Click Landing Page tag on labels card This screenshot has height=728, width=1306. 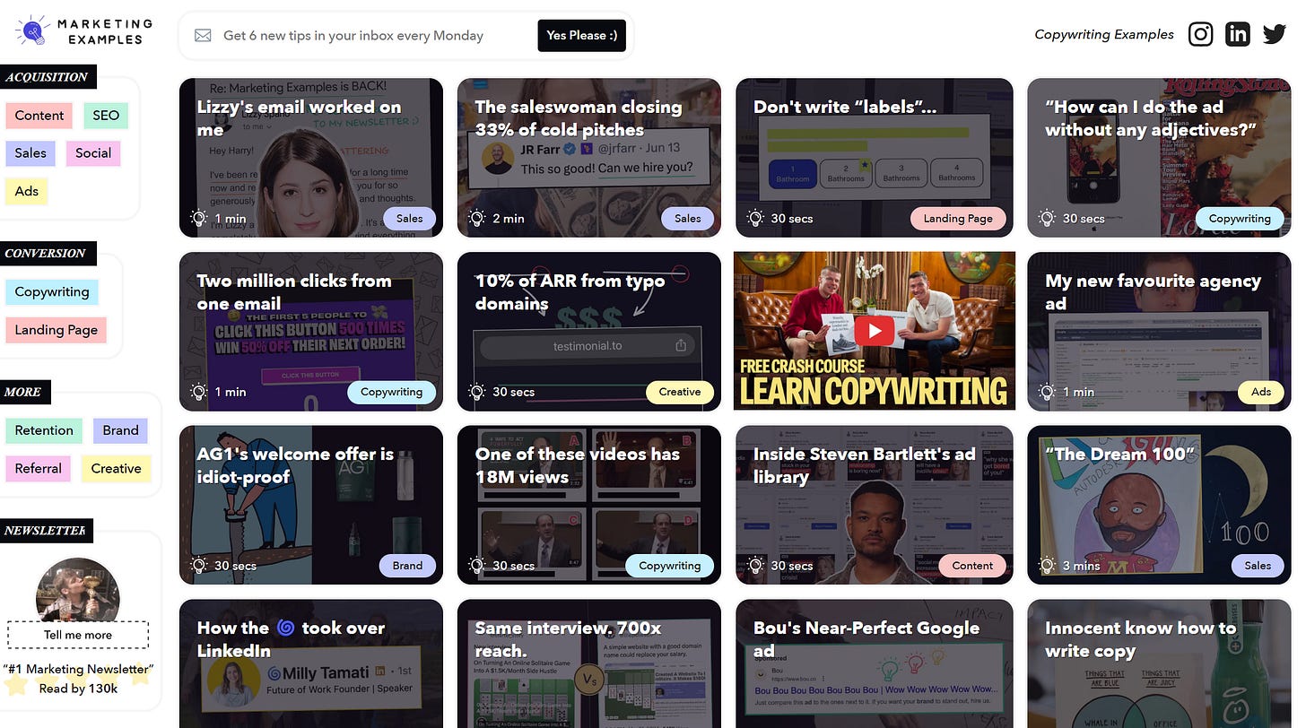[x=958, y=219]
